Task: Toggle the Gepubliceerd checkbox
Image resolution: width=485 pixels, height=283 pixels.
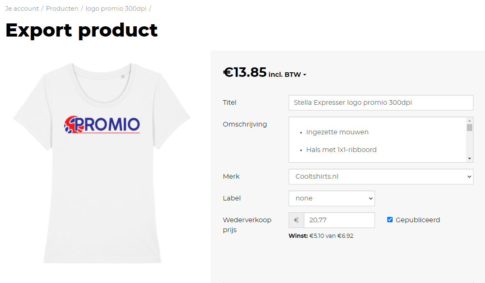Action: tap(390, 220)
